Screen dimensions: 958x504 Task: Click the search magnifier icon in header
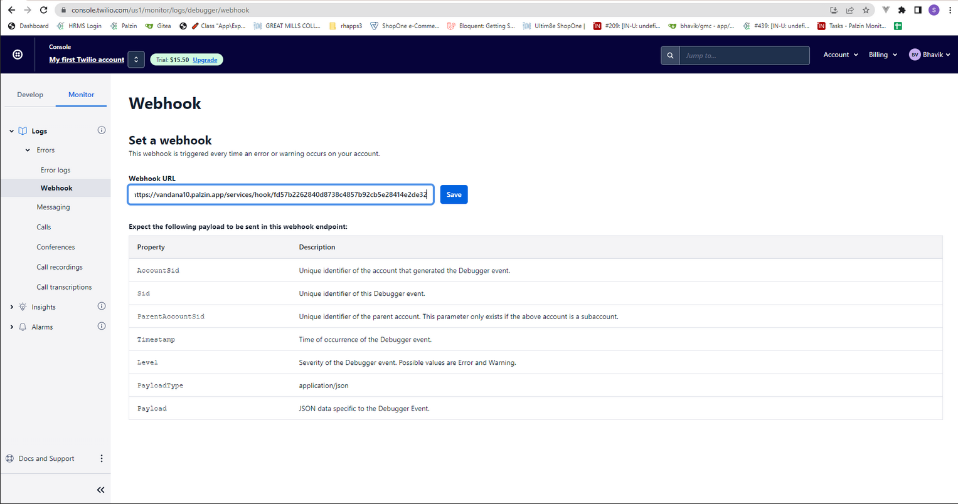click(670, 55)
